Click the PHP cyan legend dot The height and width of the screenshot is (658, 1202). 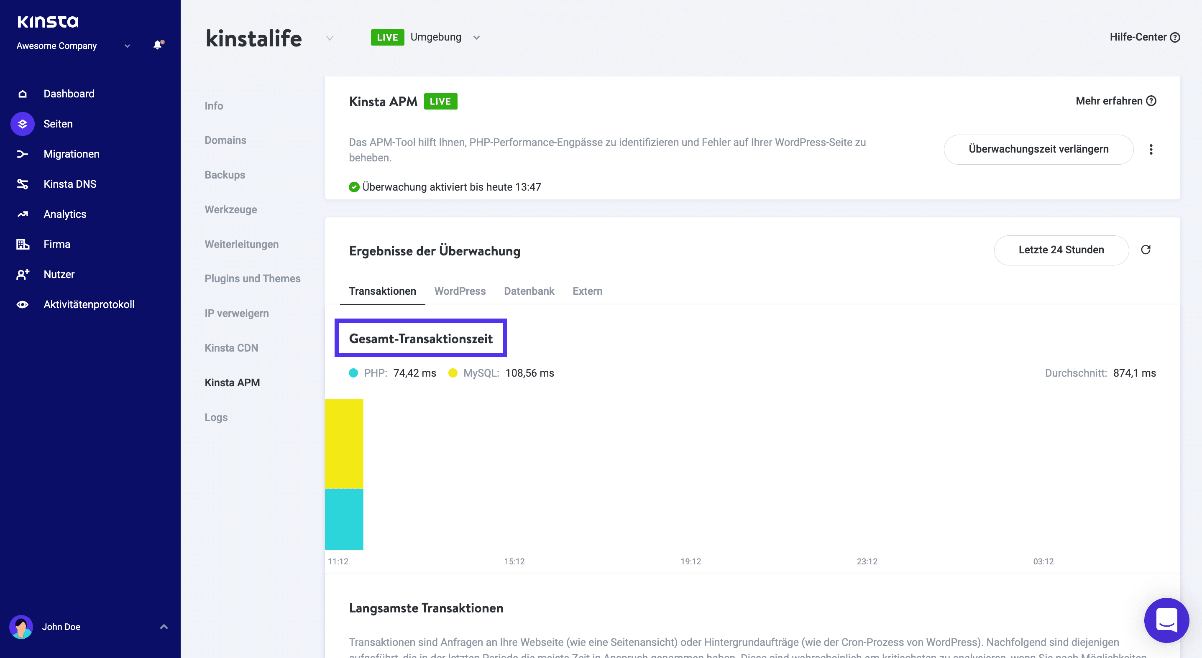[353, 373]
